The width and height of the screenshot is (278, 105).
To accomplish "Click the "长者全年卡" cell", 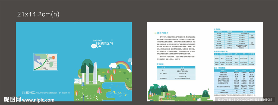I will [219, 48].
